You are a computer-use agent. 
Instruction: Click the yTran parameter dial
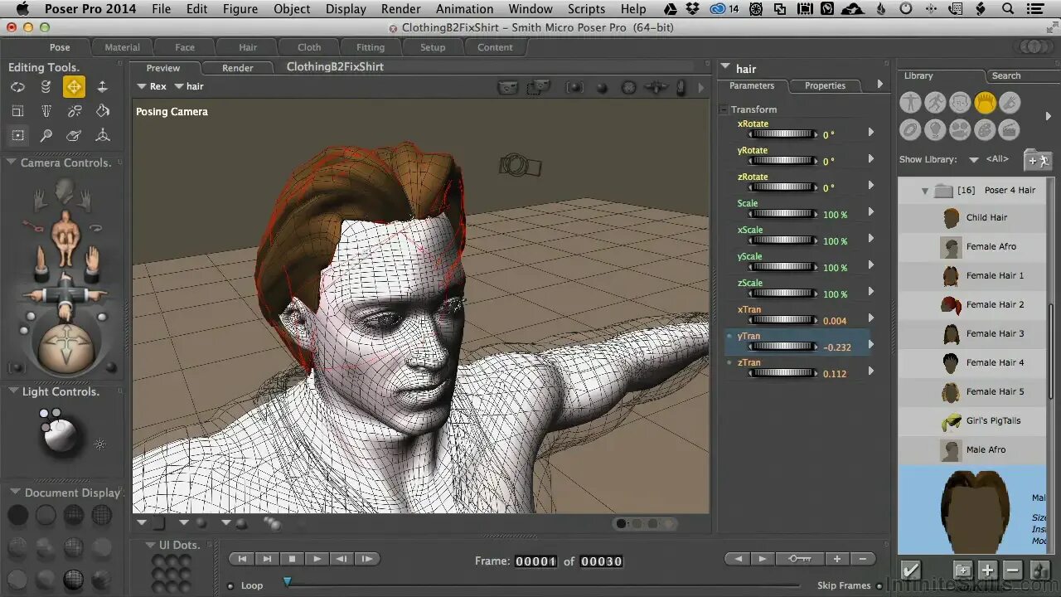pos(782,347)
